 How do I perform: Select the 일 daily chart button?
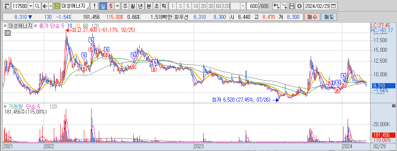tap(103, 6)
